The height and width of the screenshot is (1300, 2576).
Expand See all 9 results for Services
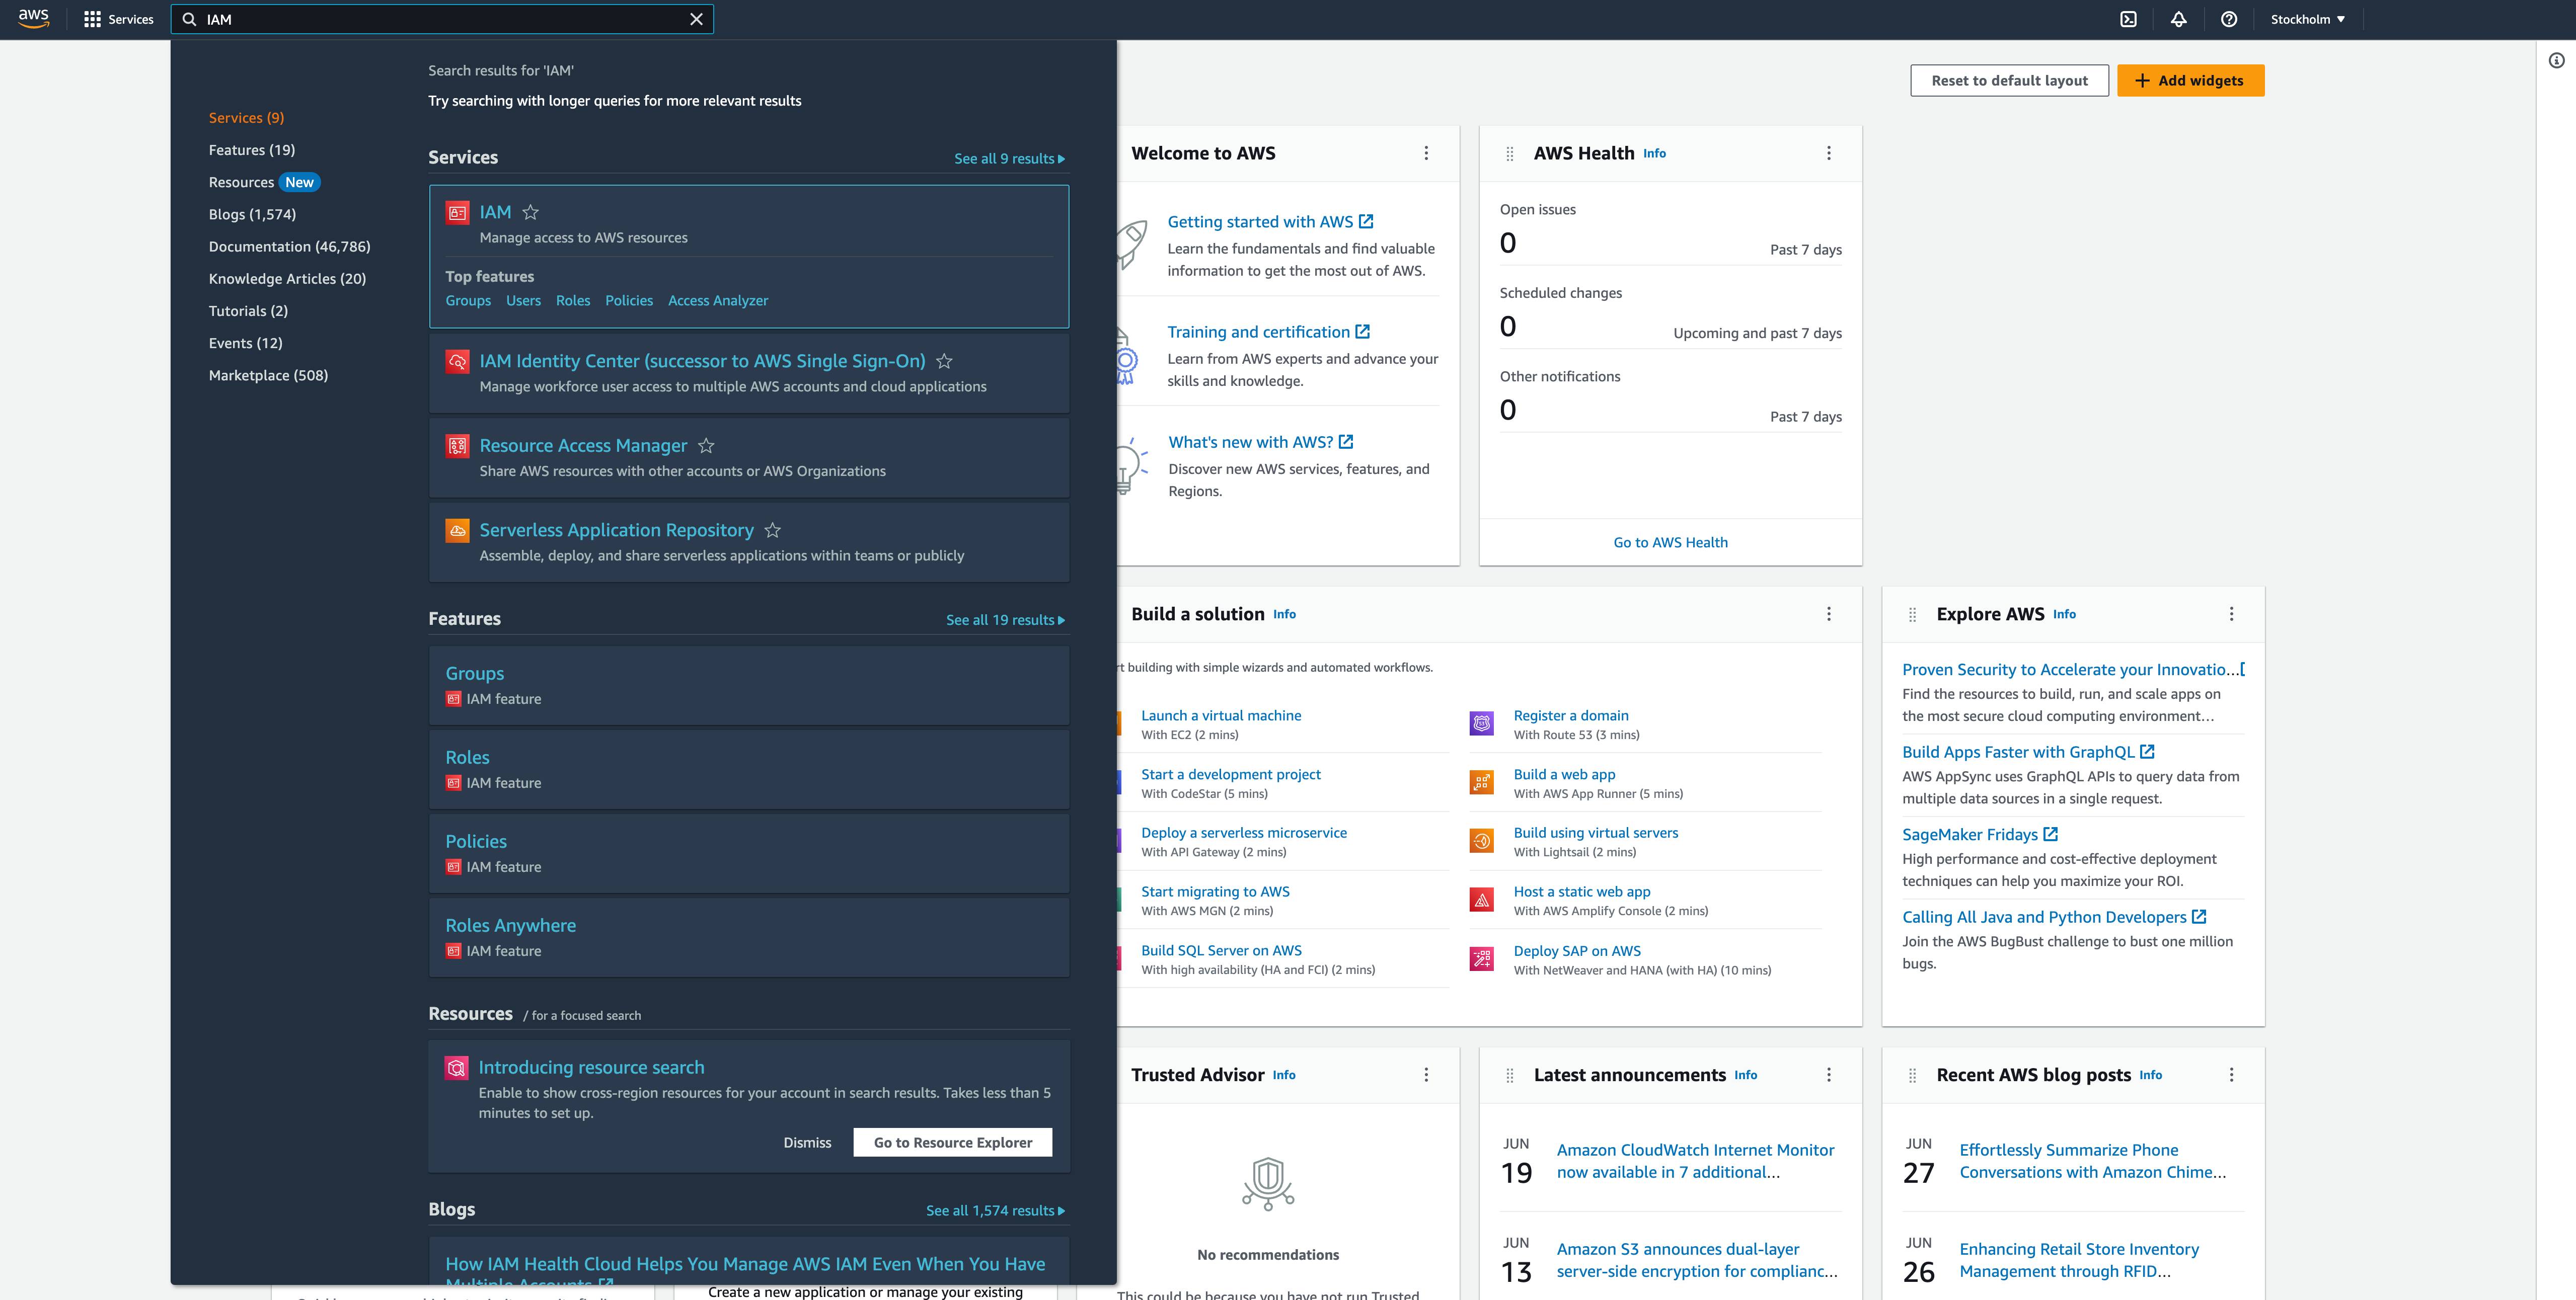(1009, 159)
